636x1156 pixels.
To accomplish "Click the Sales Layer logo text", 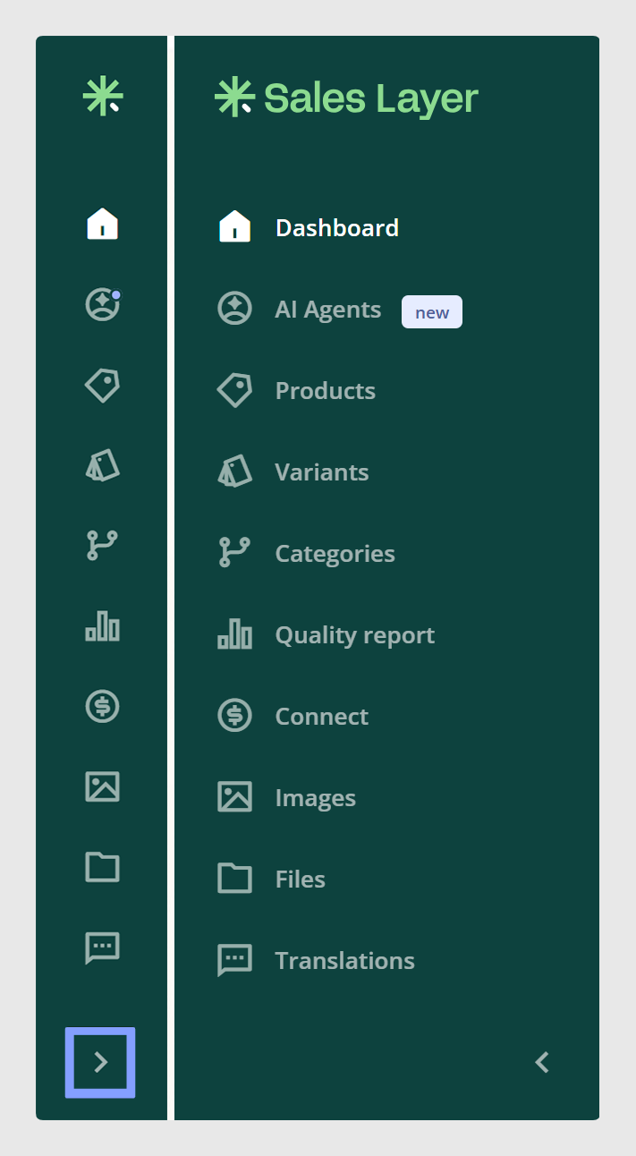I will 371,98.
